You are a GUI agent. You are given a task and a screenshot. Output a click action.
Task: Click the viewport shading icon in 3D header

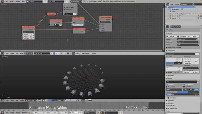coord(39,100)
